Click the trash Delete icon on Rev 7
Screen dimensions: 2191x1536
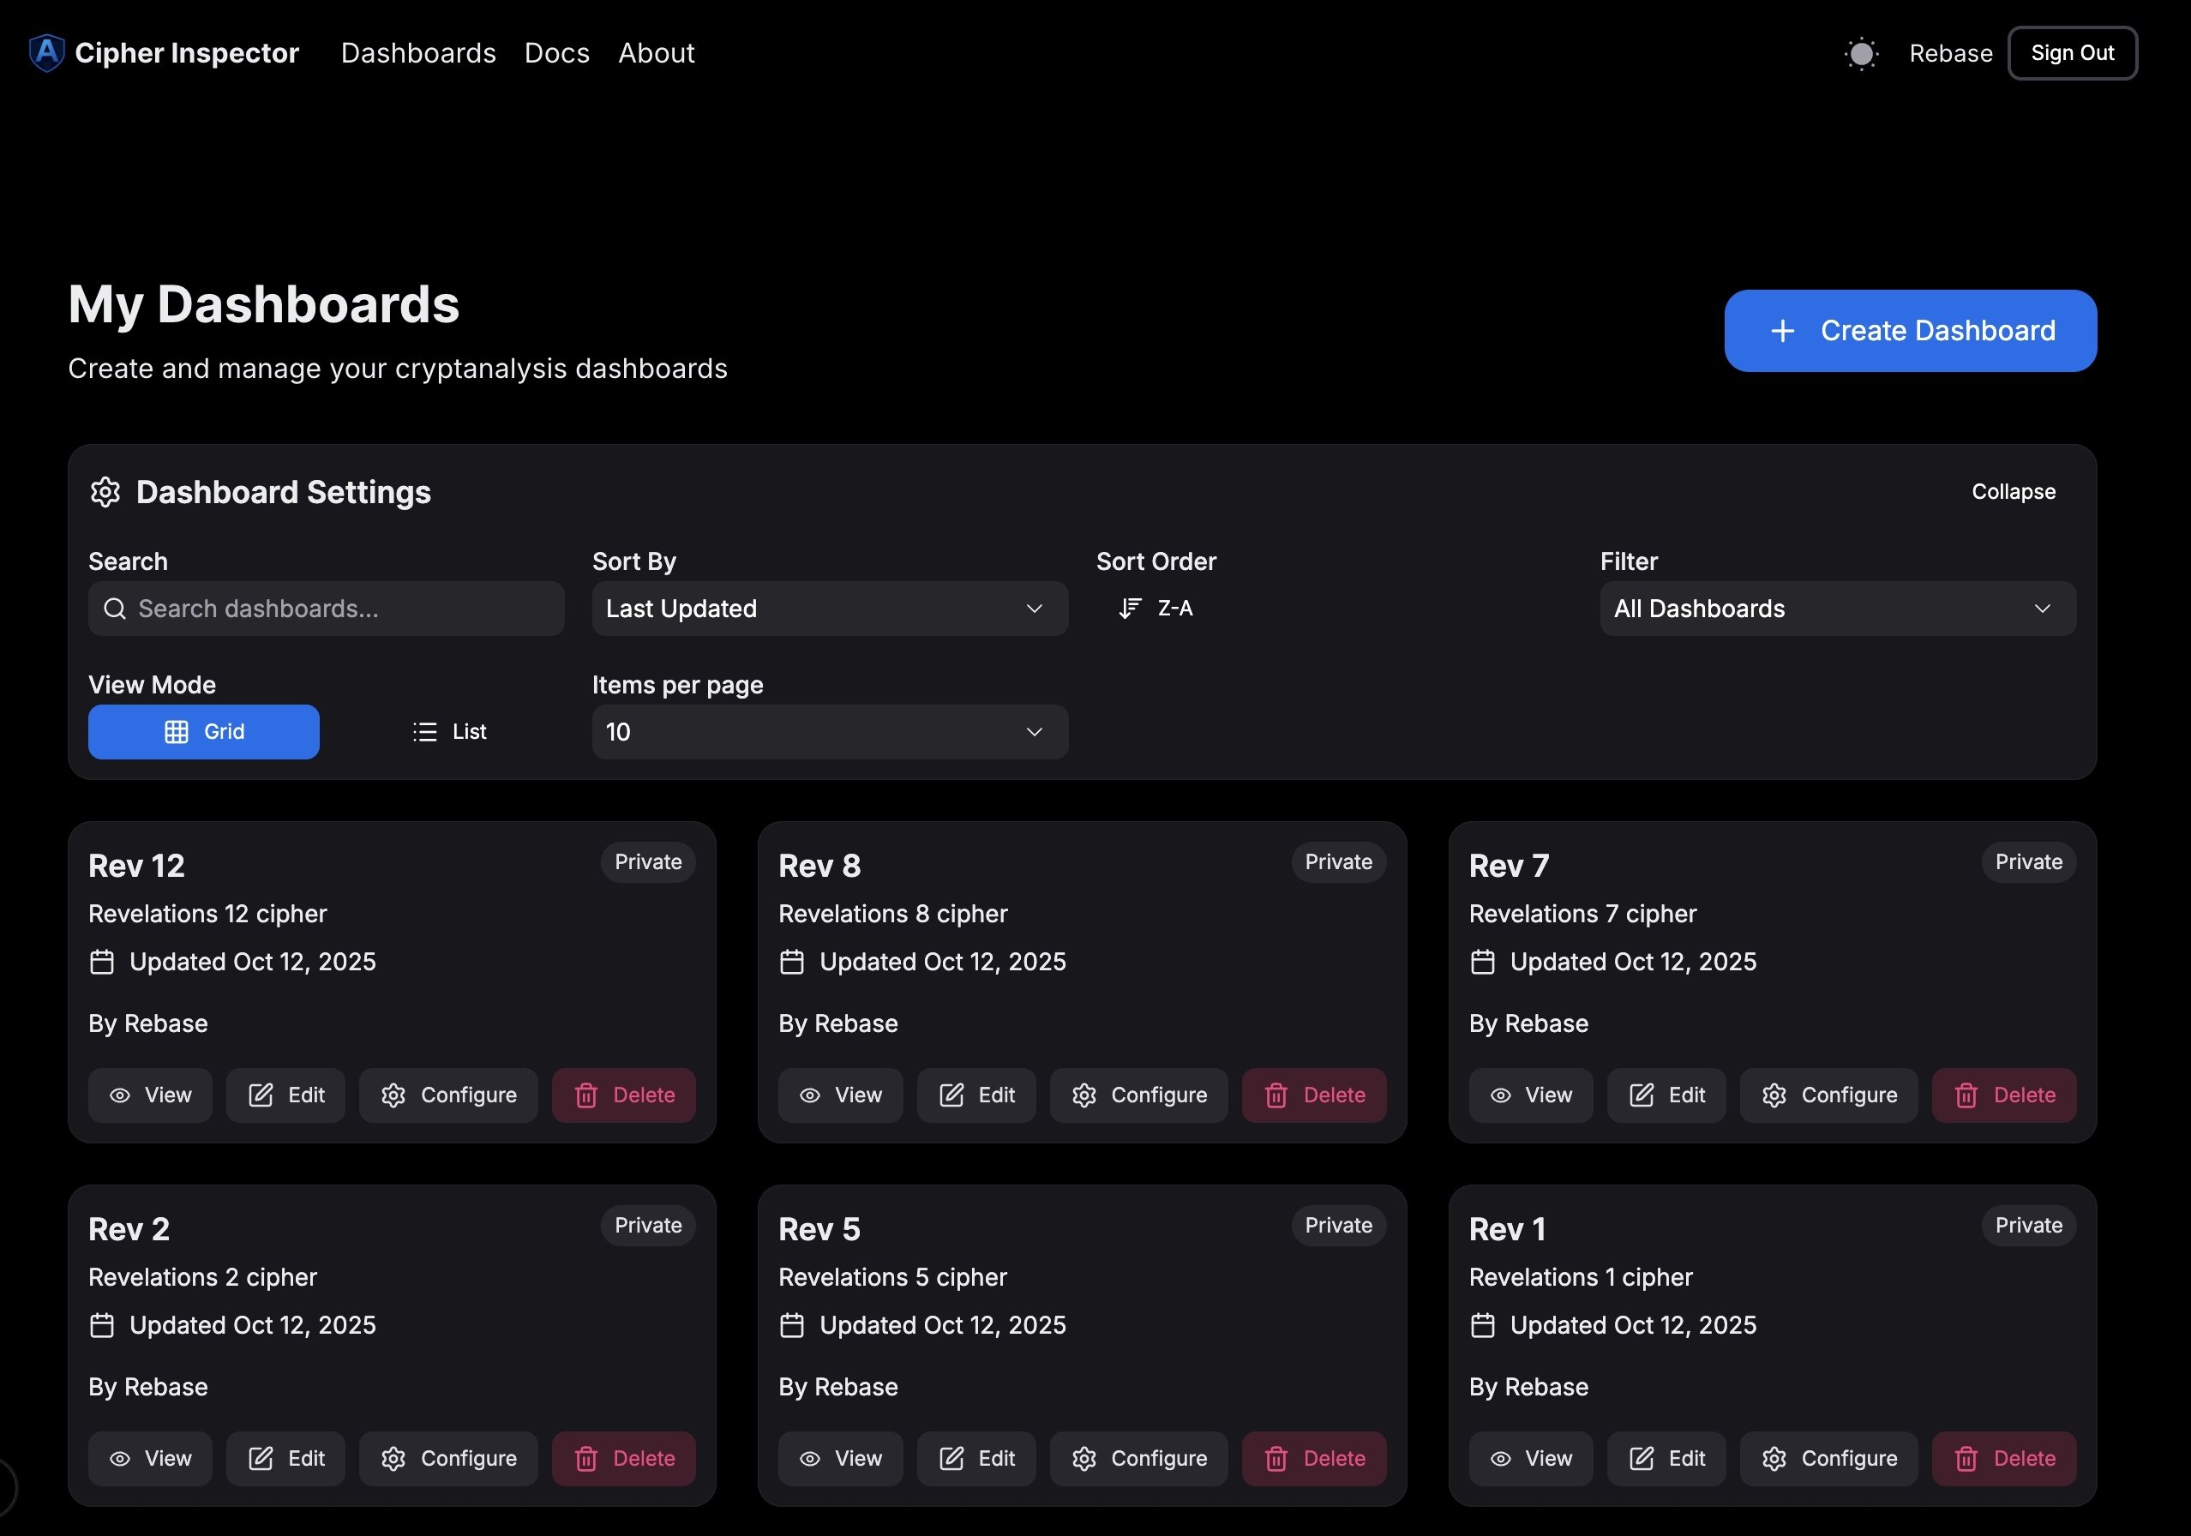1966,1095
